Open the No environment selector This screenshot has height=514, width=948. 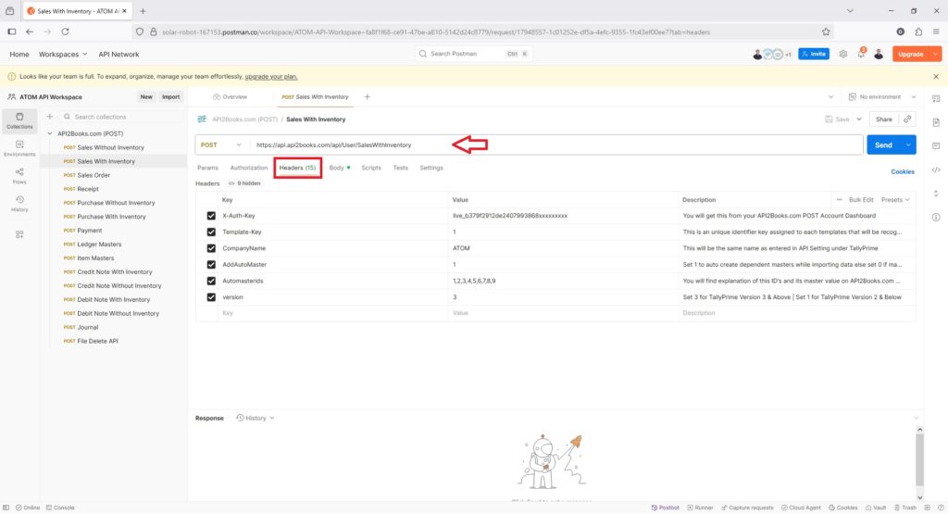(882, 96)
